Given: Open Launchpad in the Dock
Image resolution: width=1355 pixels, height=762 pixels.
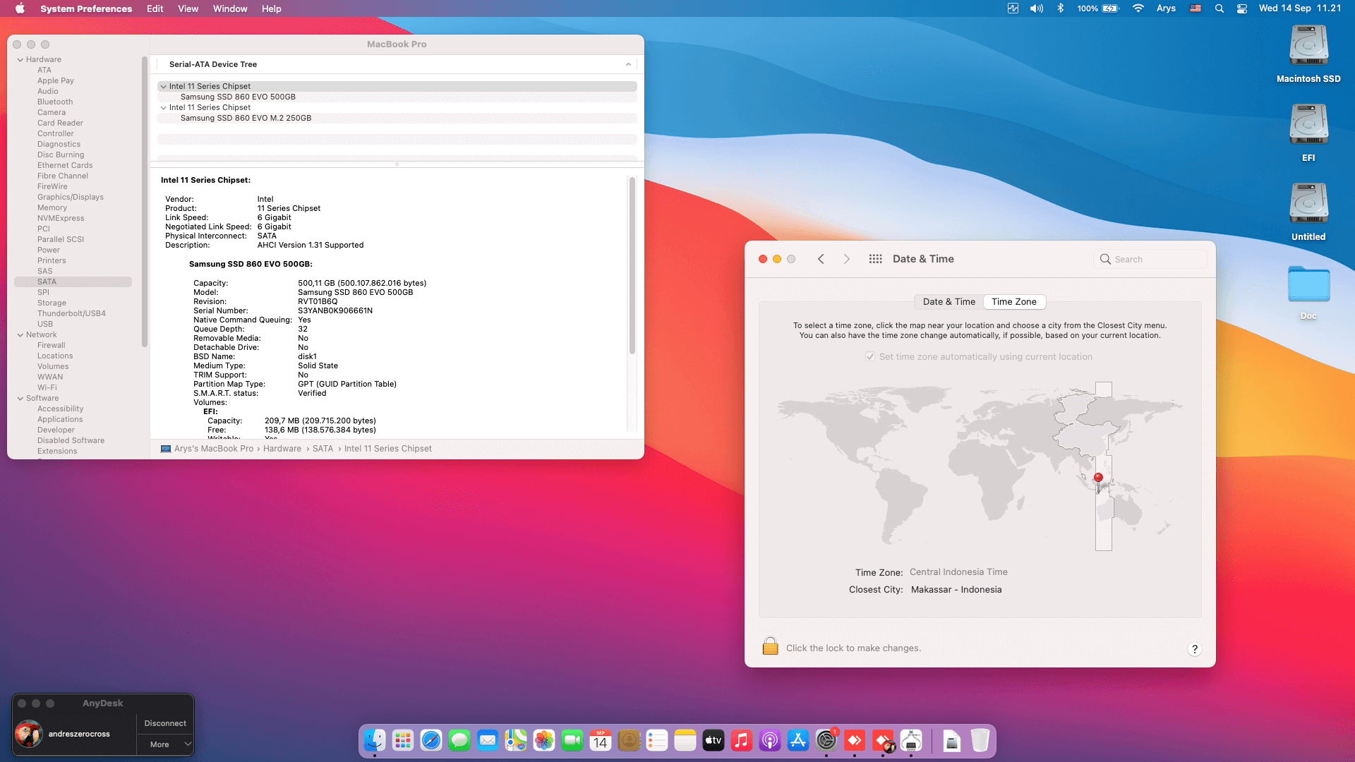Looking at the screenshot, I should (x=403, y=740).
